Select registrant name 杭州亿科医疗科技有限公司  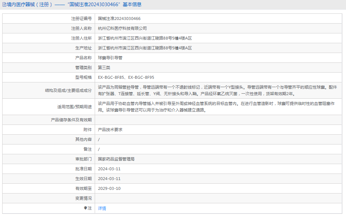tap(122, 28)
